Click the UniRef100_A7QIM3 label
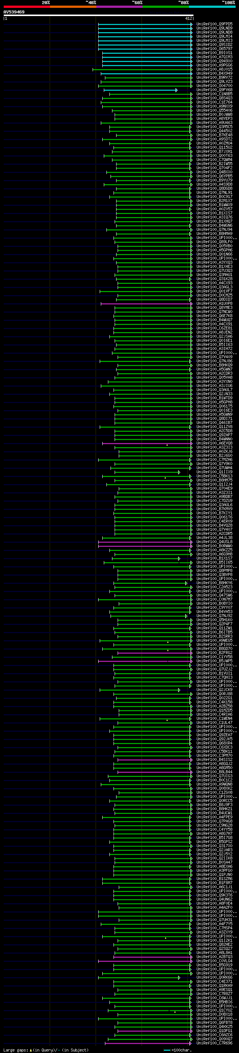This screenshot has width=239, height=1053. (214, 57)
